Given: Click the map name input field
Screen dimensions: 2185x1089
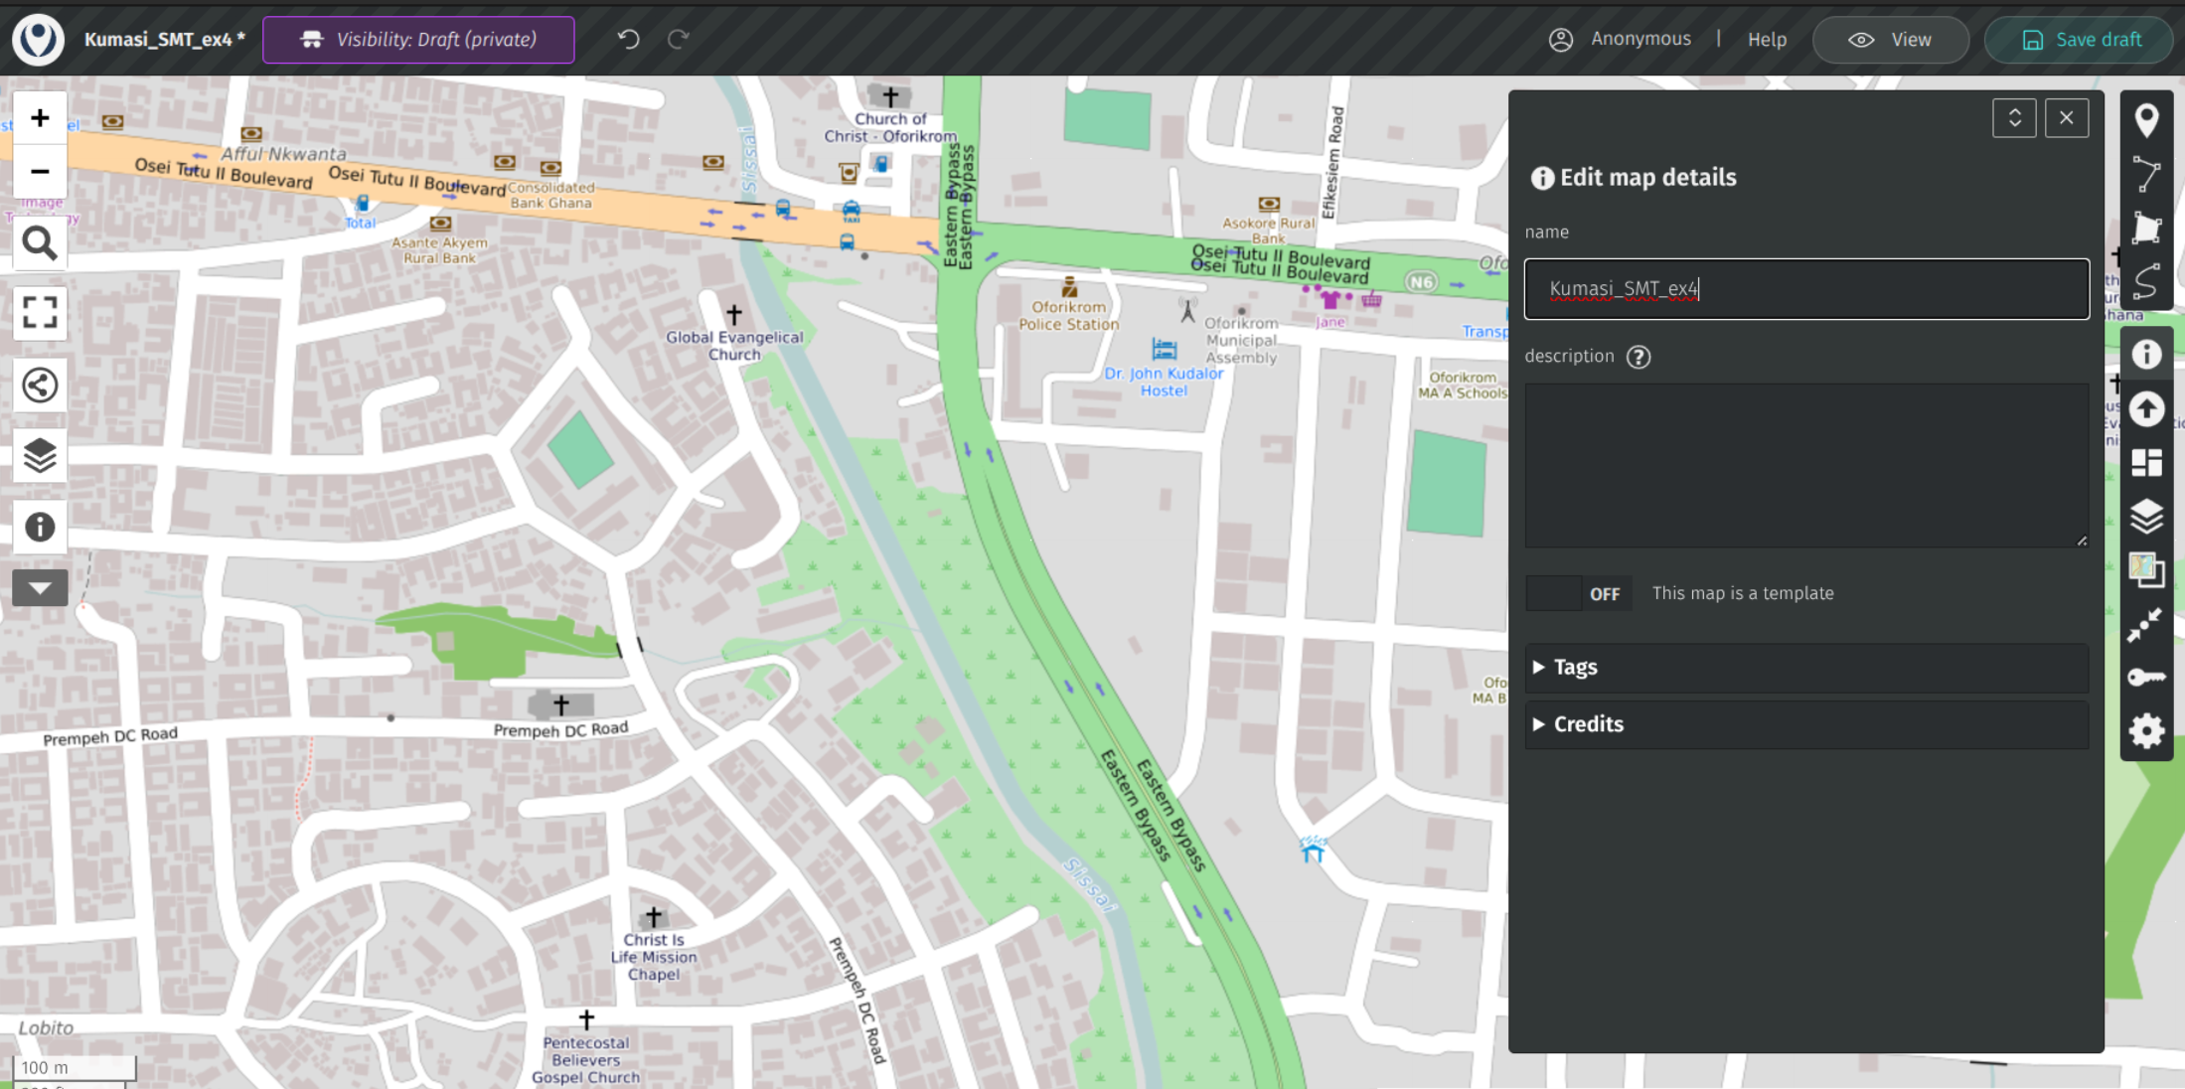Looking at the screenshot, I should click(x=1805, y=289).
